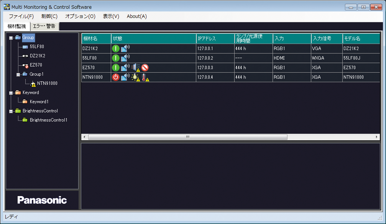Select the Group node label in the tree

28,37
